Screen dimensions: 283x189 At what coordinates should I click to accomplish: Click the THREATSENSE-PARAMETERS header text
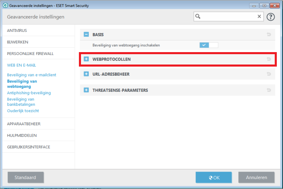click(120, 90)
